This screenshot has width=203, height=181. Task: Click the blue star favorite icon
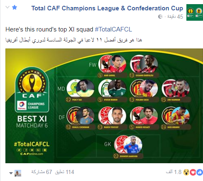pyautogui.click(x=15, y=7)
